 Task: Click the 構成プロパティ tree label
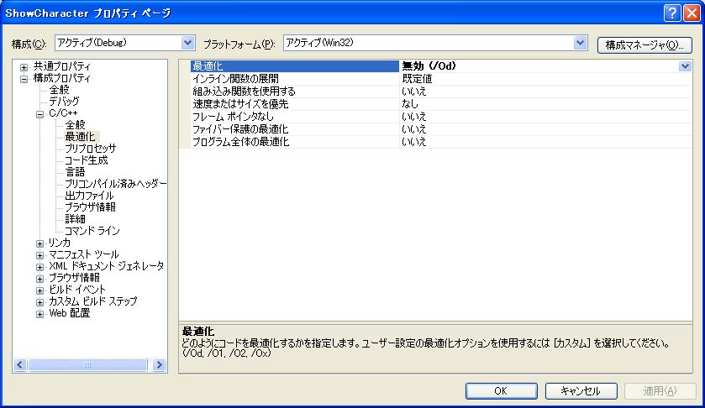(x=62, y=78)
